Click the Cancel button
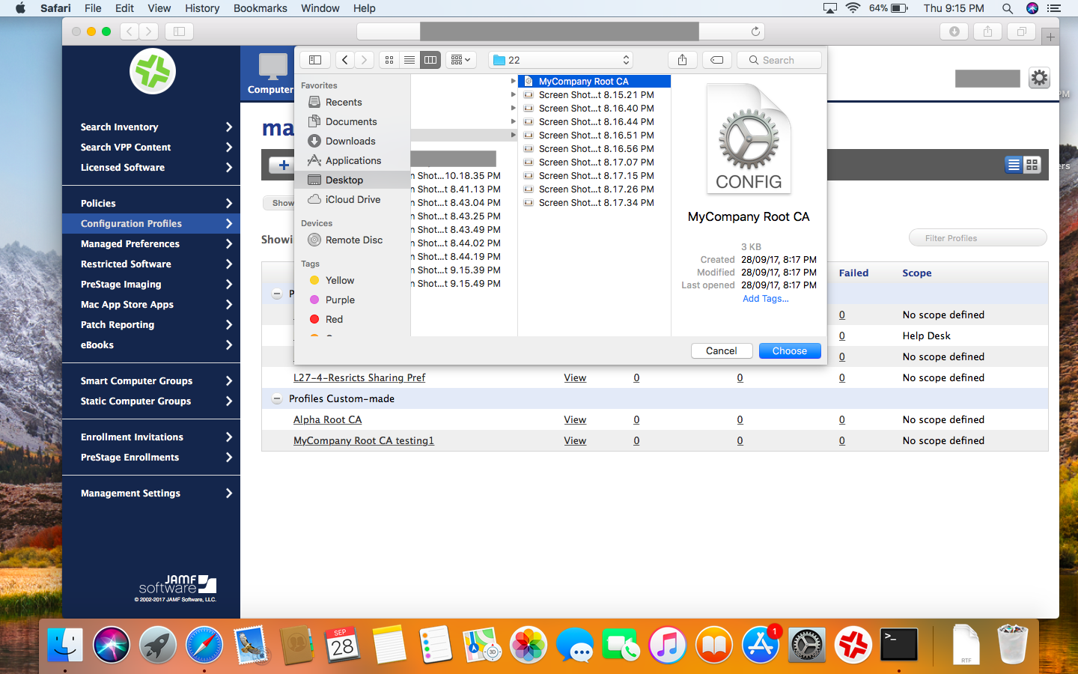 tap(721, 350)
